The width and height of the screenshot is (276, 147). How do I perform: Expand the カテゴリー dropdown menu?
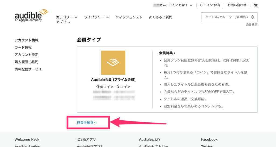point(67,17)
